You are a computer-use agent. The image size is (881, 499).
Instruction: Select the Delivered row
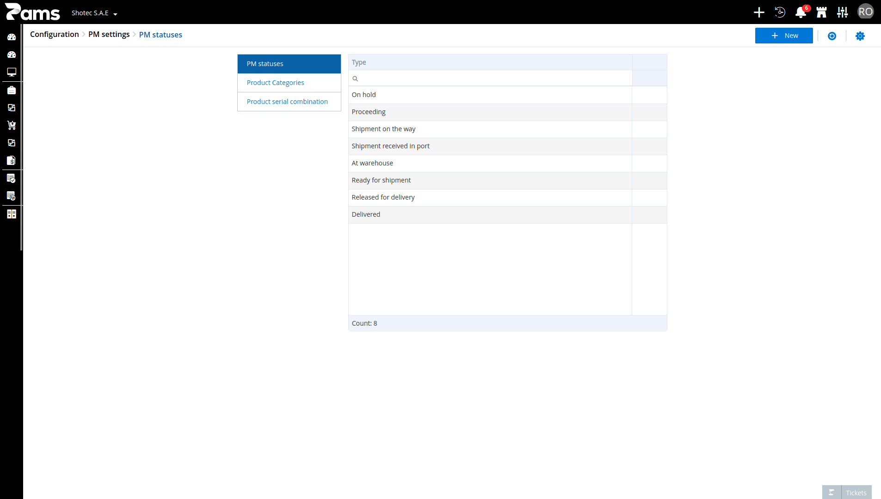point(508,214)
